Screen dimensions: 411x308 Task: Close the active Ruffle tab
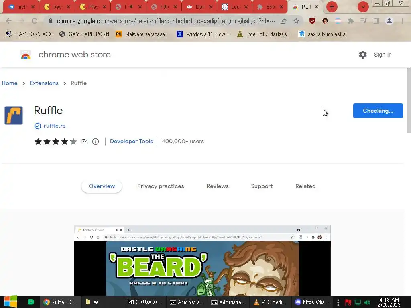[x=317, y=7]
